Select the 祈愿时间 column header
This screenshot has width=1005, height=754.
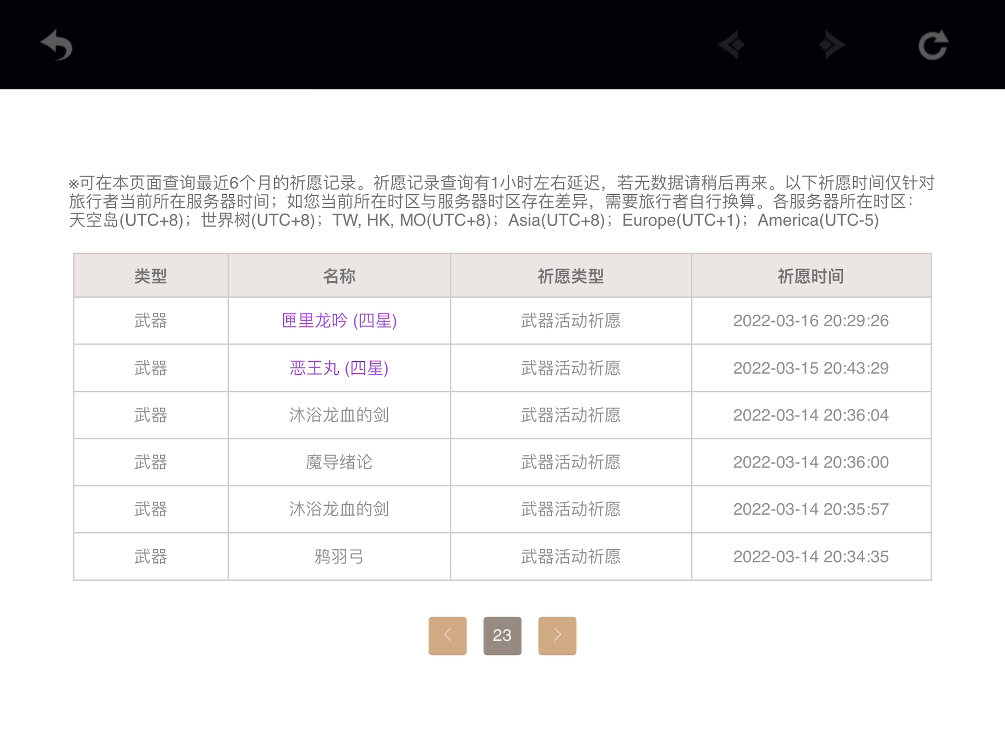811,276
